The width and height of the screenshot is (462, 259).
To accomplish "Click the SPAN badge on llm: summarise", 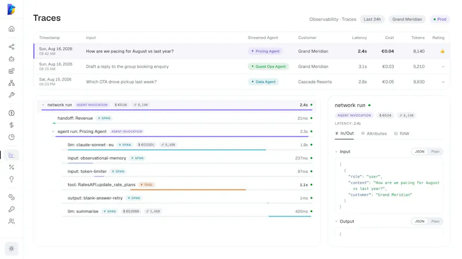I will (110, 211).
